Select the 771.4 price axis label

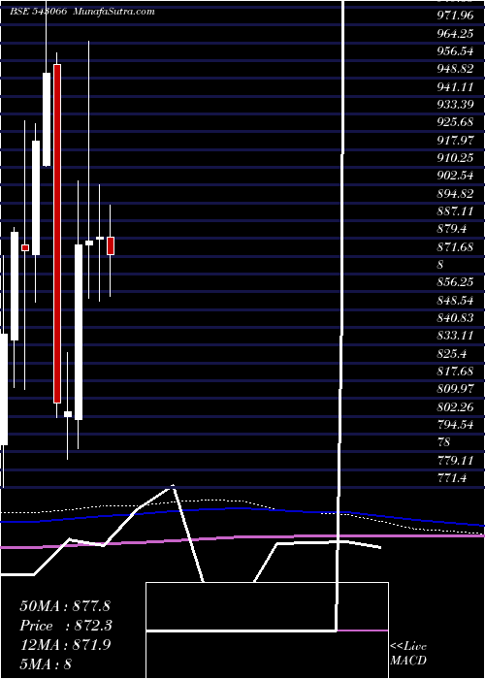click(x=452, y=478)
